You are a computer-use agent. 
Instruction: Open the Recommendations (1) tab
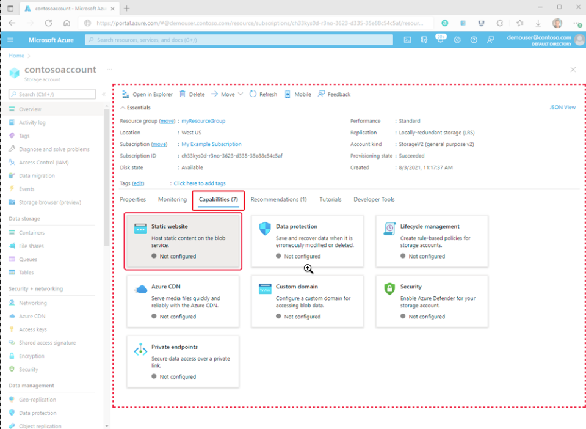pos(278,199)
